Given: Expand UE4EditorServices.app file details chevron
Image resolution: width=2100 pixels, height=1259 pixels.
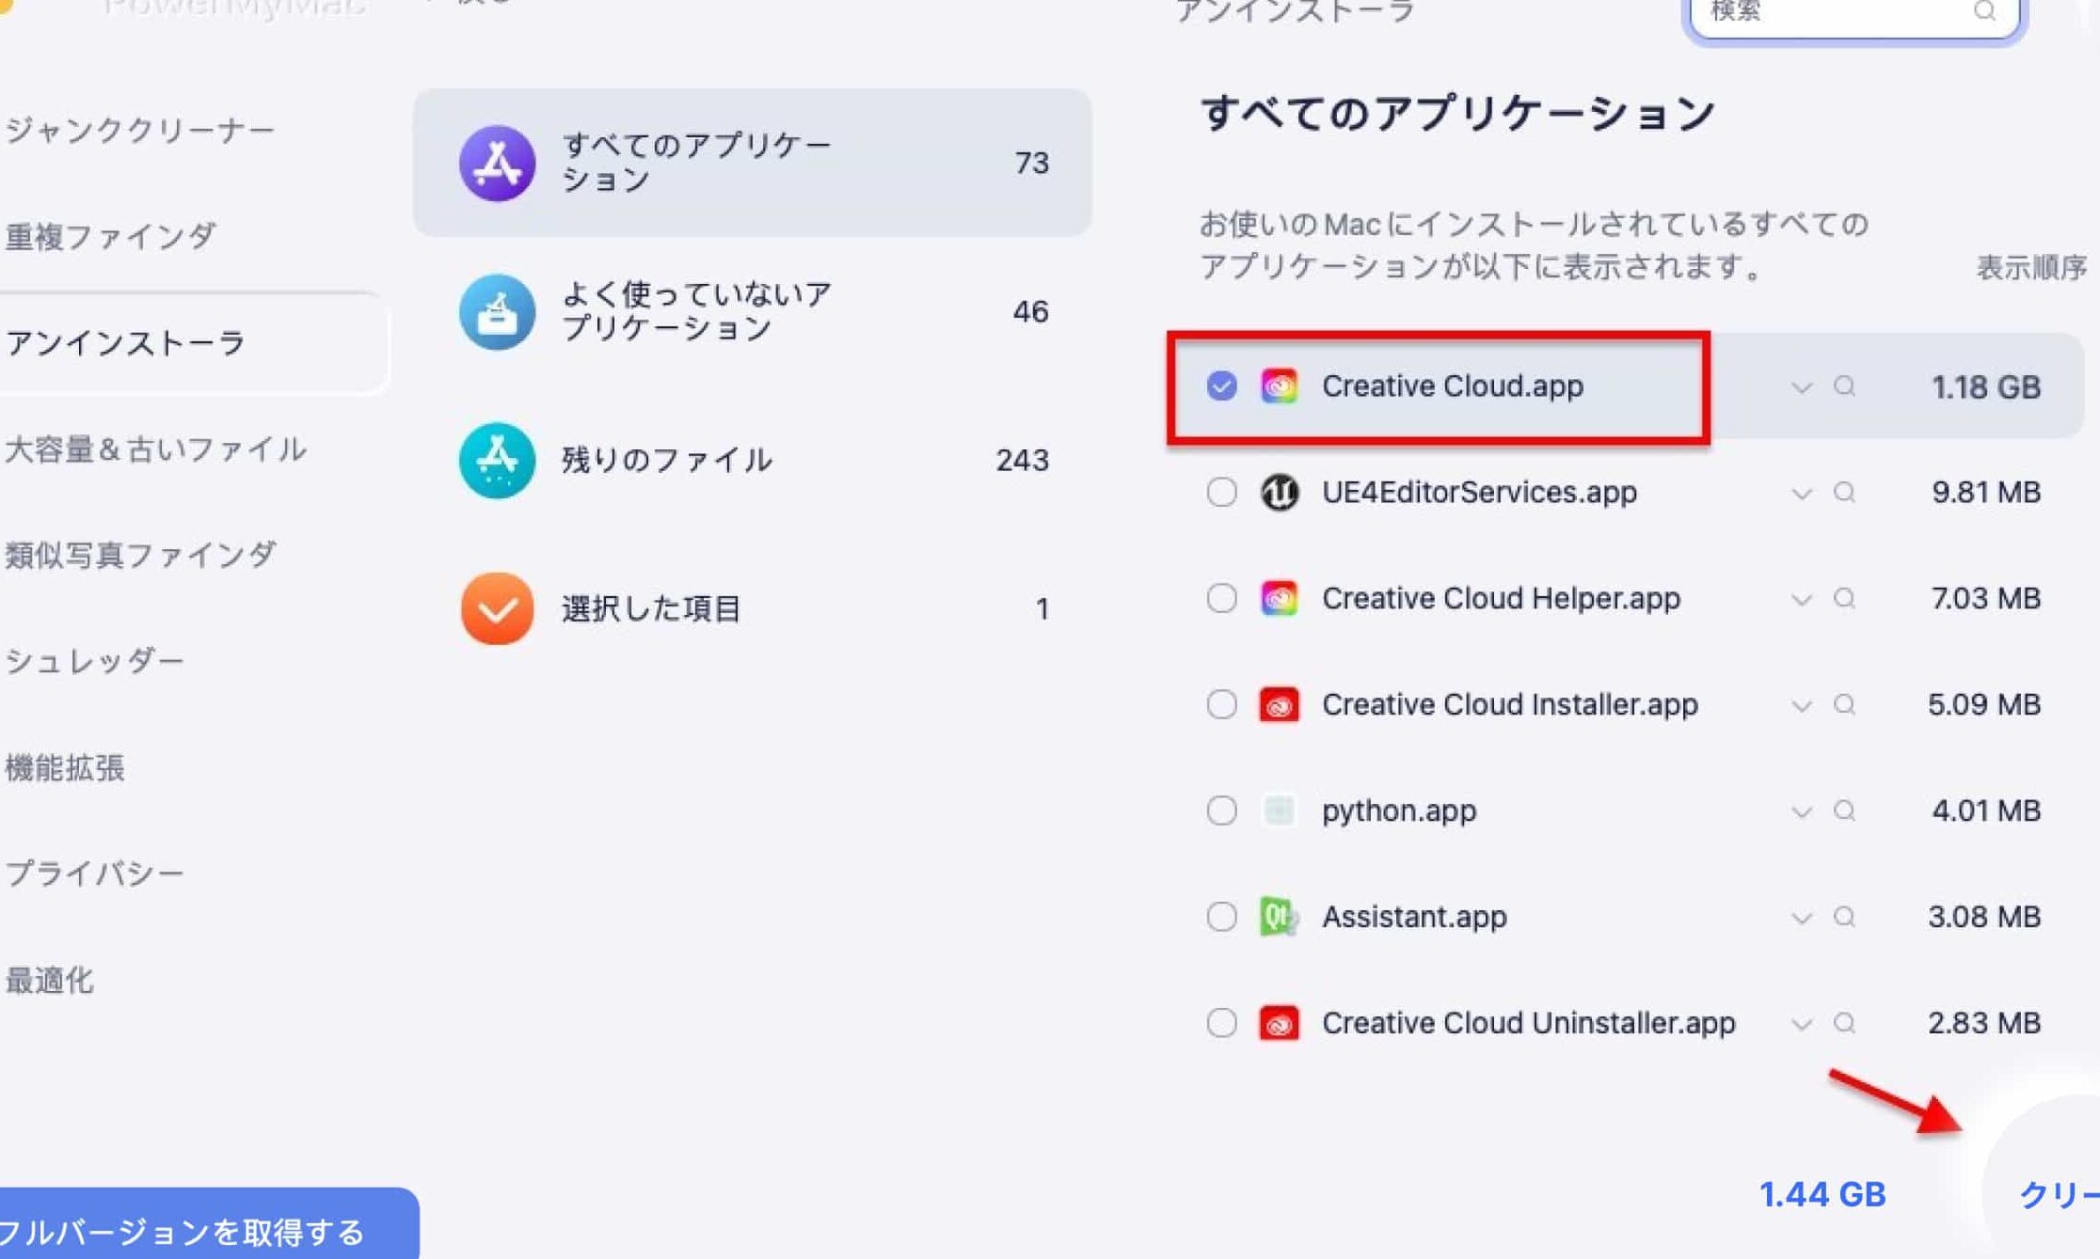Looking at the screenshot, I should (1801, 494).
